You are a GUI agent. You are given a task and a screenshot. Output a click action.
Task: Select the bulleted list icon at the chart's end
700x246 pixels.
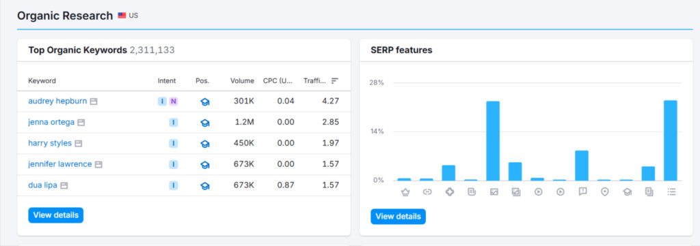coord(671,192)
